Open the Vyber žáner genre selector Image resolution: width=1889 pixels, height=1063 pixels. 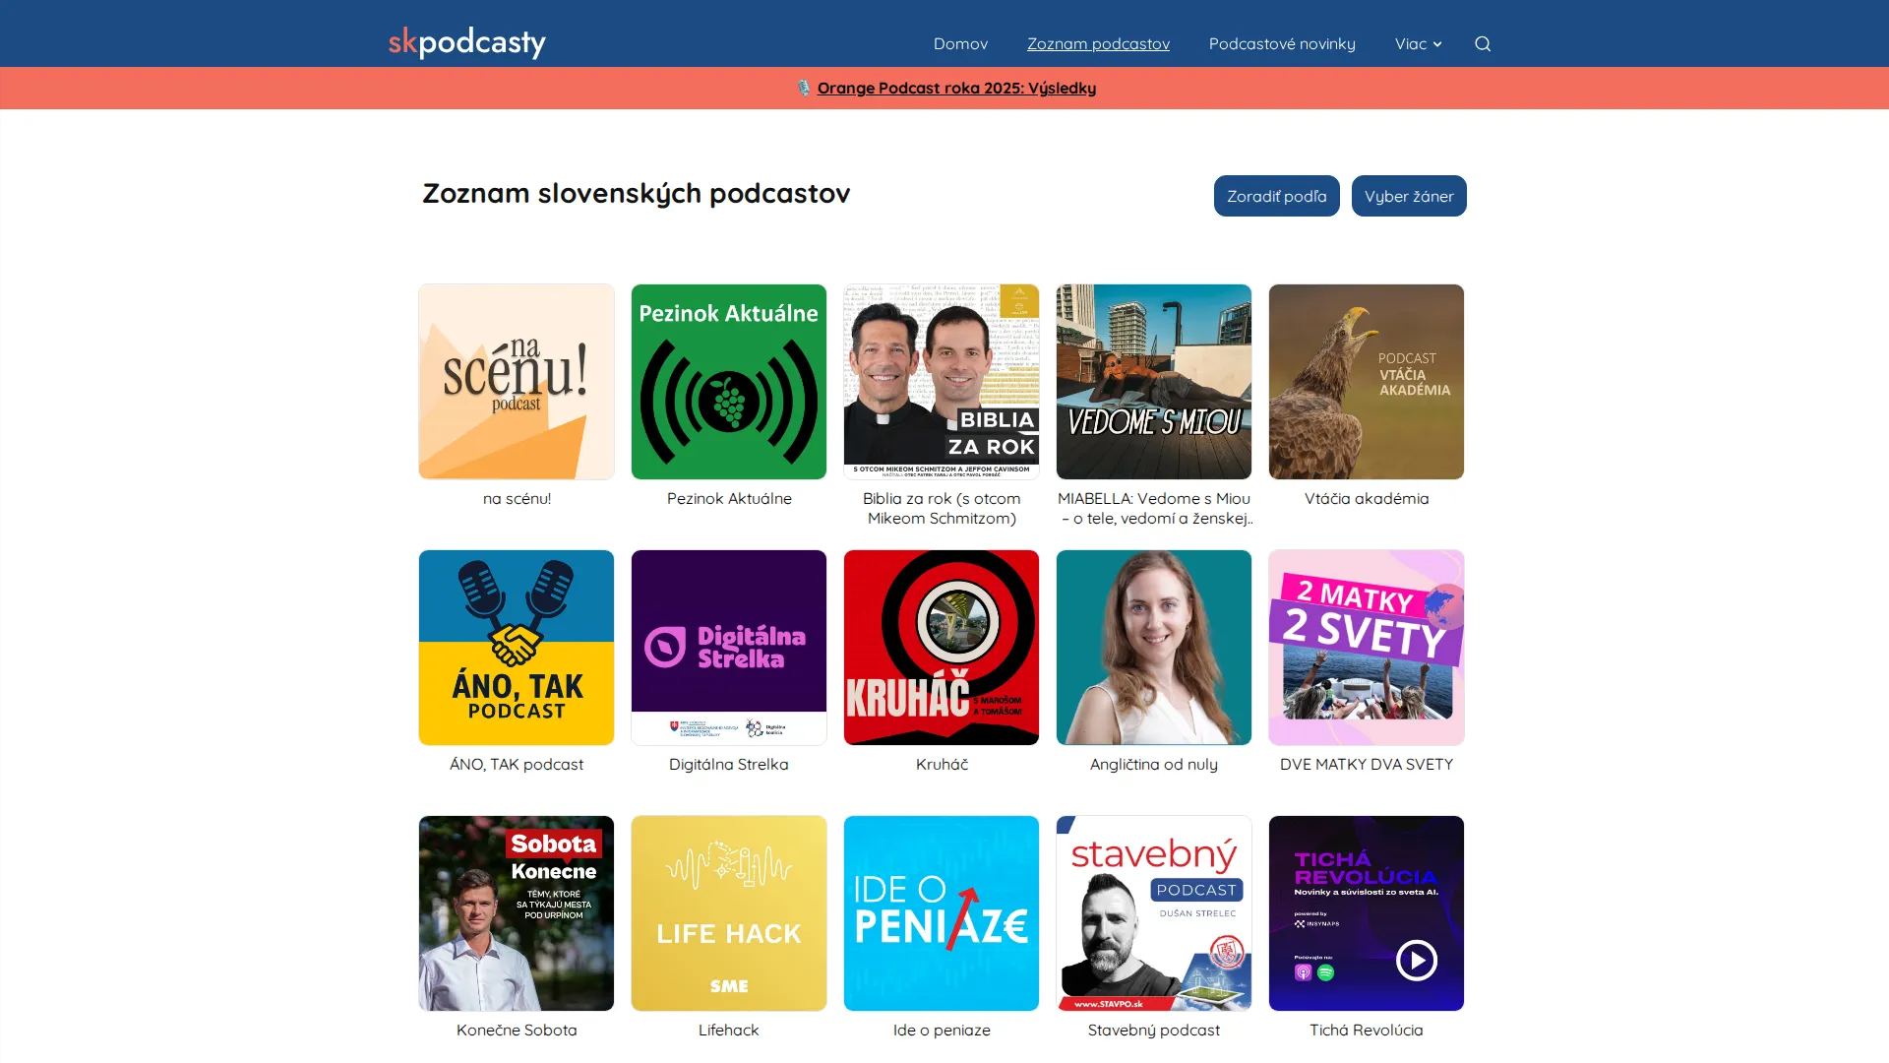point(1409,196)
